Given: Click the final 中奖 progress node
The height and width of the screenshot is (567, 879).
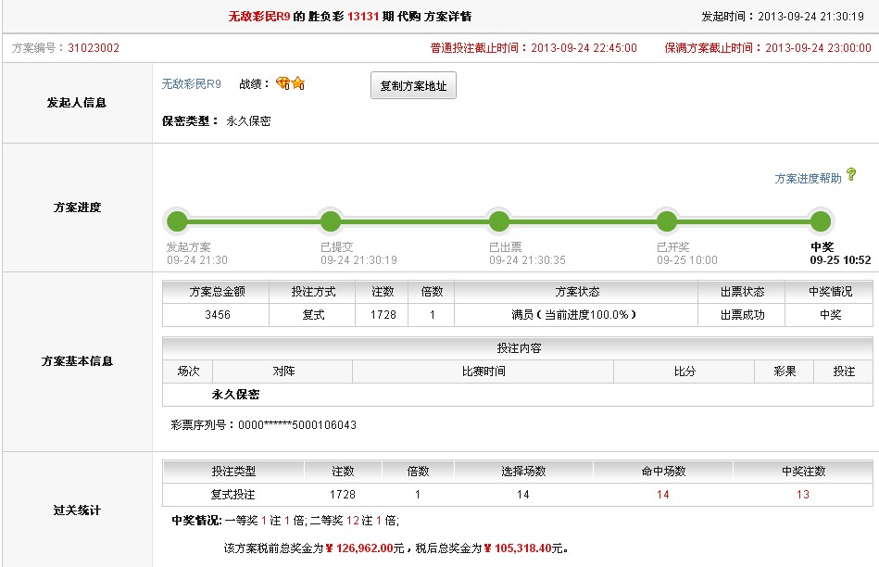Looking at the screenshot, I should (821, 221).
